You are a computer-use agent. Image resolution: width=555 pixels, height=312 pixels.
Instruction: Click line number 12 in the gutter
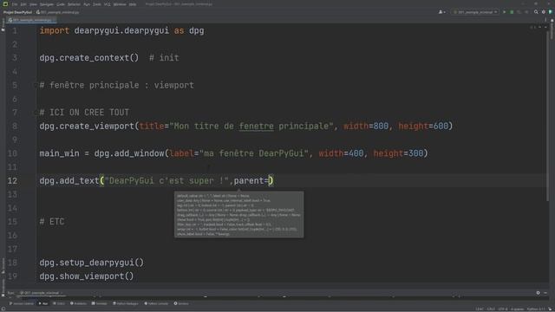click(12, 181)
